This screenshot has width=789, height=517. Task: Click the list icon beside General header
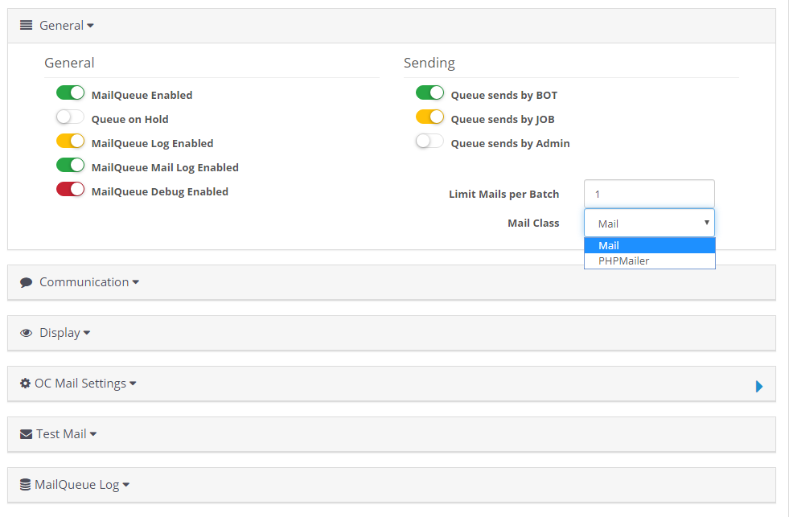tap(27, 25)
